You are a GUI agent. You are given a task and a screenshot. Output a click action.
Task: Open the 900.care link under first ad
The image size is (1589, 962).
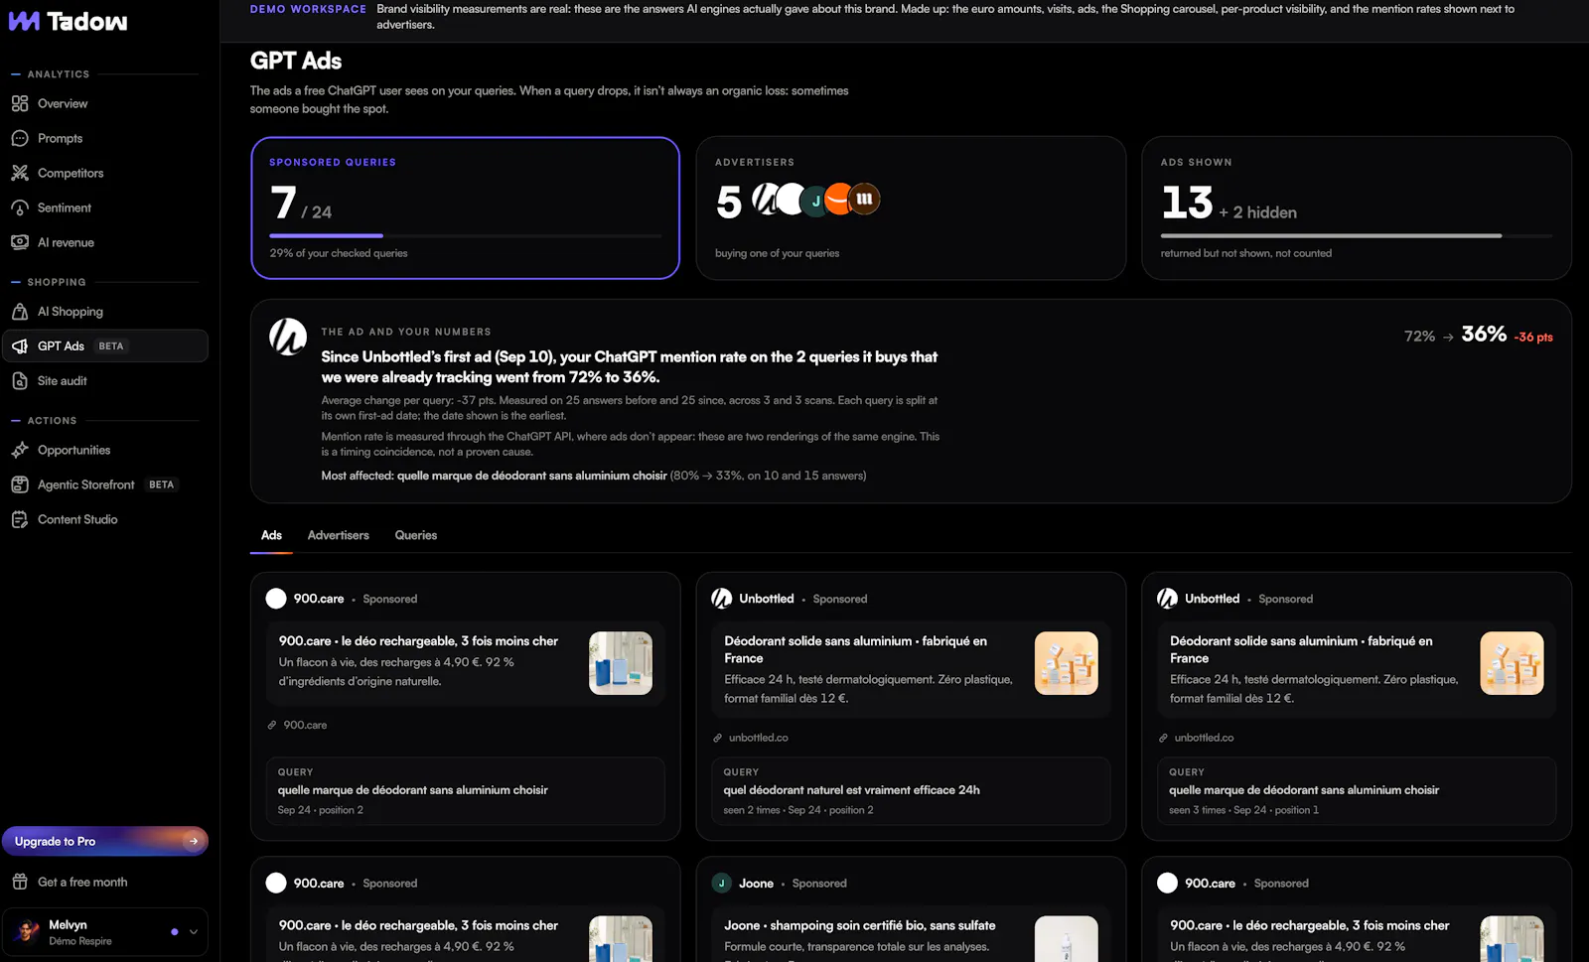coord(305,725)
